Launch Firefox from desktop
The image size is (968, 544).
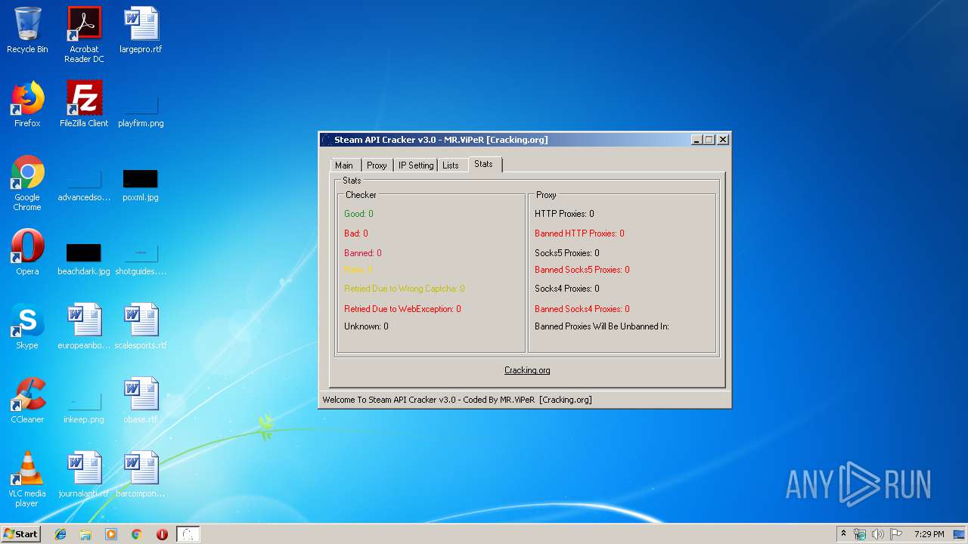[x=27, y=104]
